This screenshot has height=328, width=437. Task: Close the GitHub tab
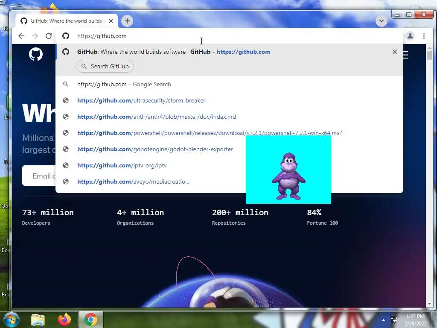point(111,21)
